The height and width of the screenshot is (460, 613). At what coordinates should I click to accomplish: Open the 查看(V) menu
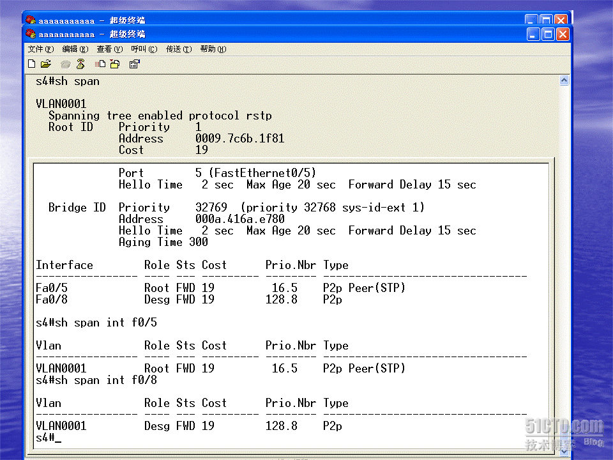point(109,49)
